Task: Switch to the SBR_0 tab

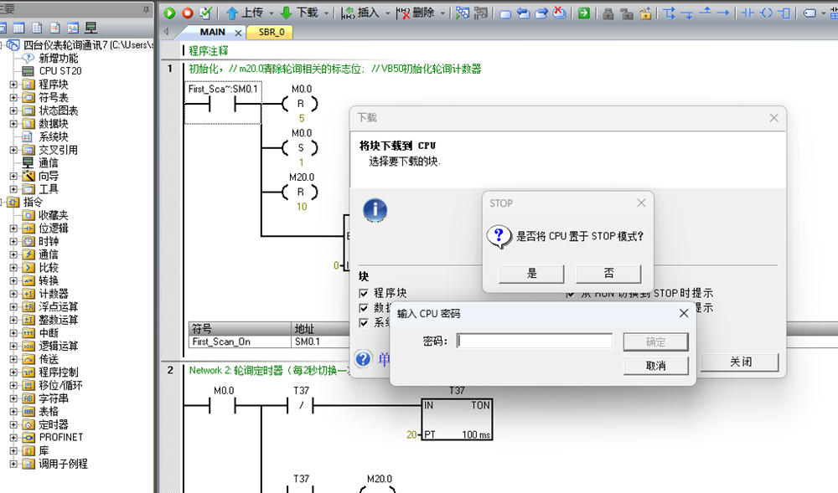Action: 270,33
